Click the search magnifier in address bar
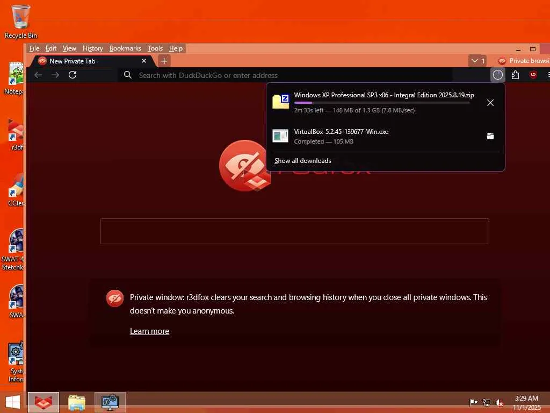Screen dimensions: 550x413 (x=128, y=75)
